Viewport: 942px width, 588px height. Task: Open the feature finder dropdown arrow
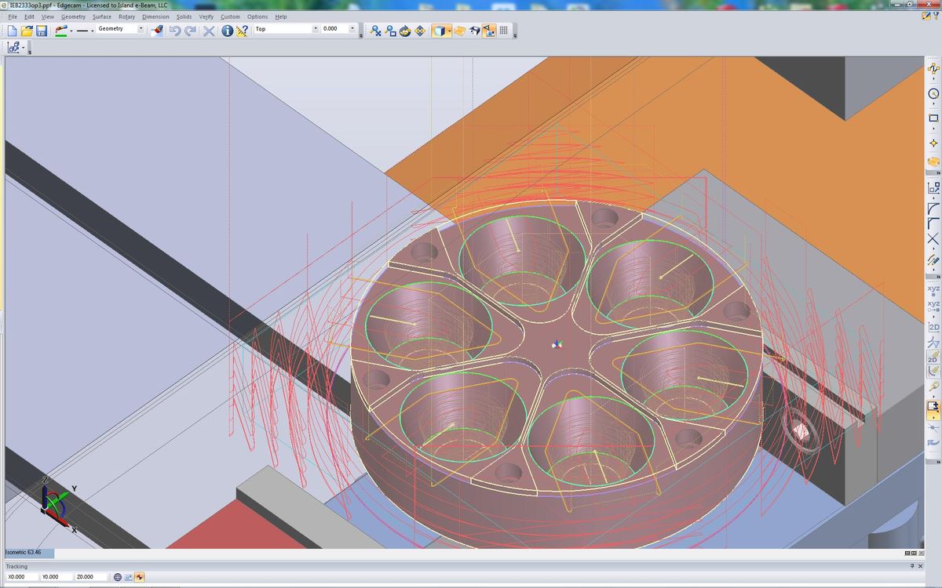pos(24,48)
